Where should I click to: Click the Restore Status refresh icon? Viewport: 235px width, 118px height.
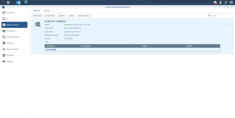point(4,49)
